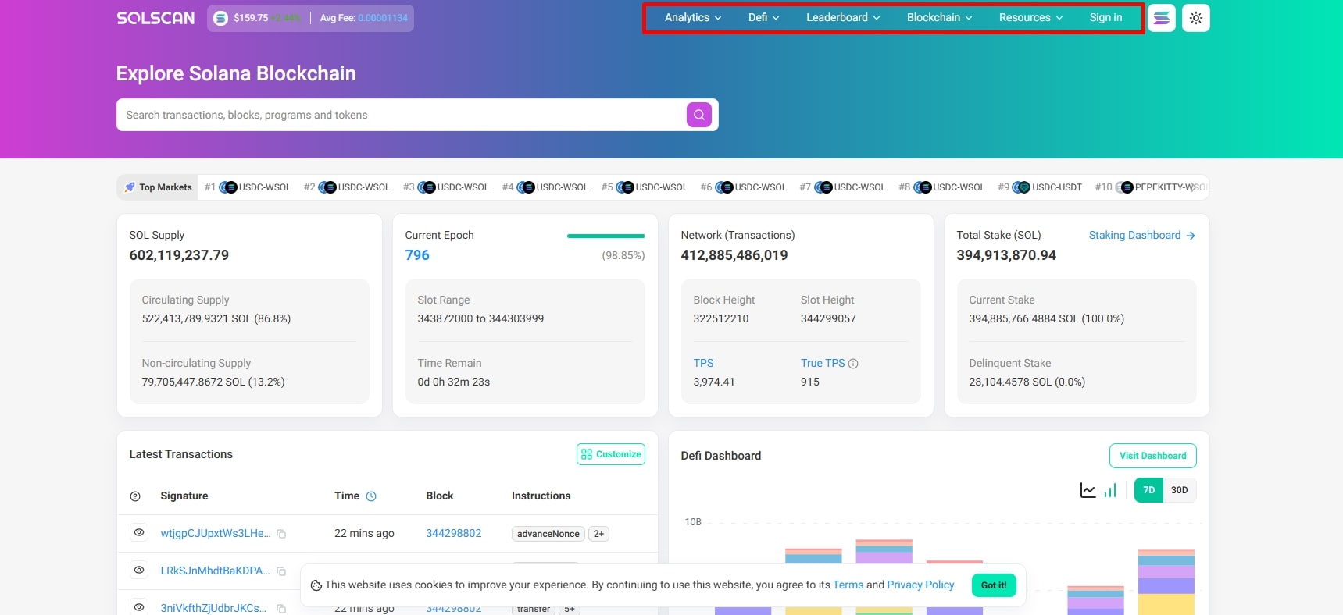This screenshot has width=1343, height=615.
Task: Expand the Analytics menu
Action: (x=693, y=18)
